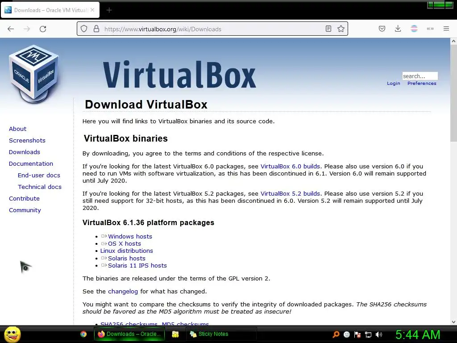
Task: Open the Community sidebar link
Action: tap(25, 210)
